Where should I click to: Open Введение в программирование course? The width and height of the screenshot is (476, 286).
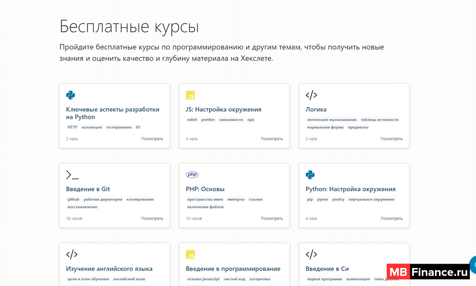pos(233,269)
